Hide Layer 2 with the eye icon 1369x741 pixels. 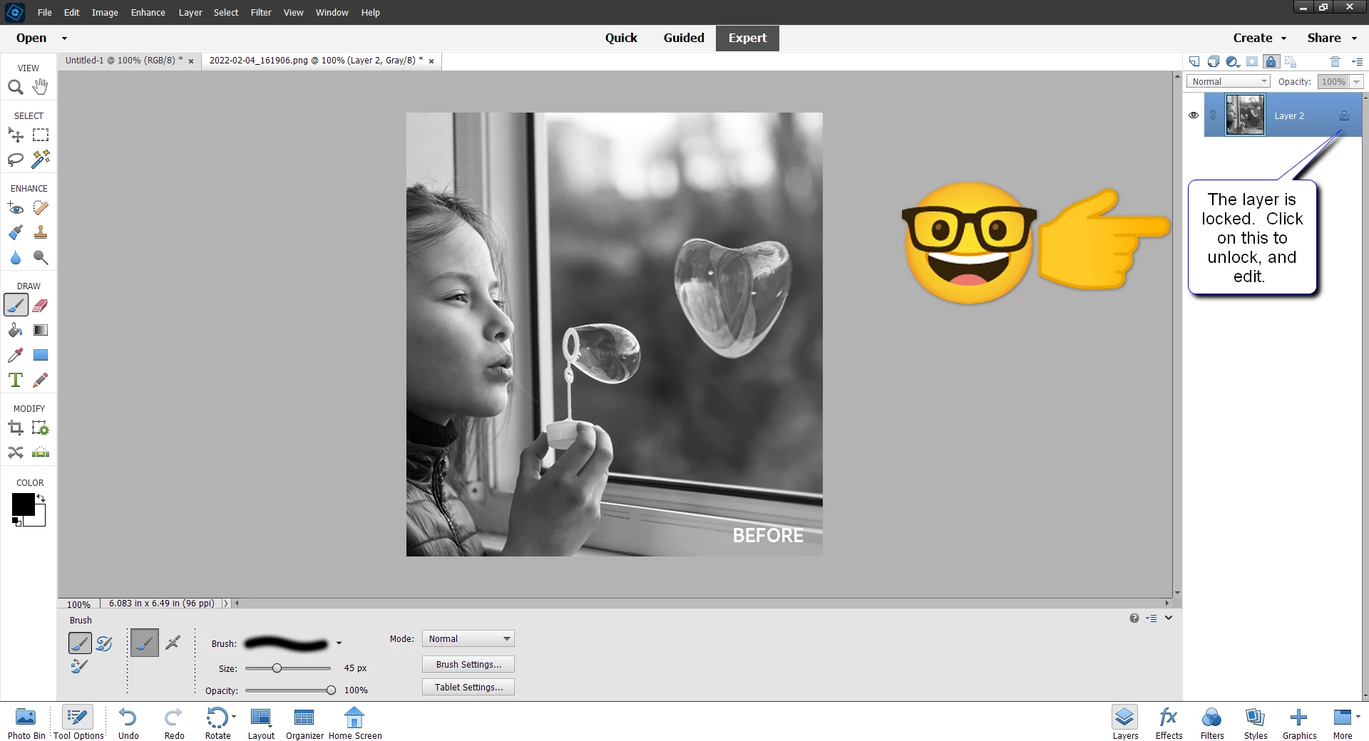1194,115
